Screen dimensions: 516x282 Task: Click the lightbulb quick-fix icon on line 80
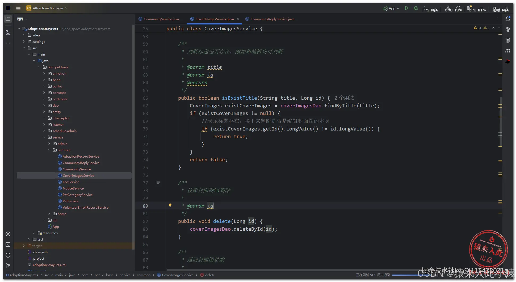[x=170, y=205]
